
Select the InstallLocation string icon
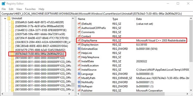79,66
